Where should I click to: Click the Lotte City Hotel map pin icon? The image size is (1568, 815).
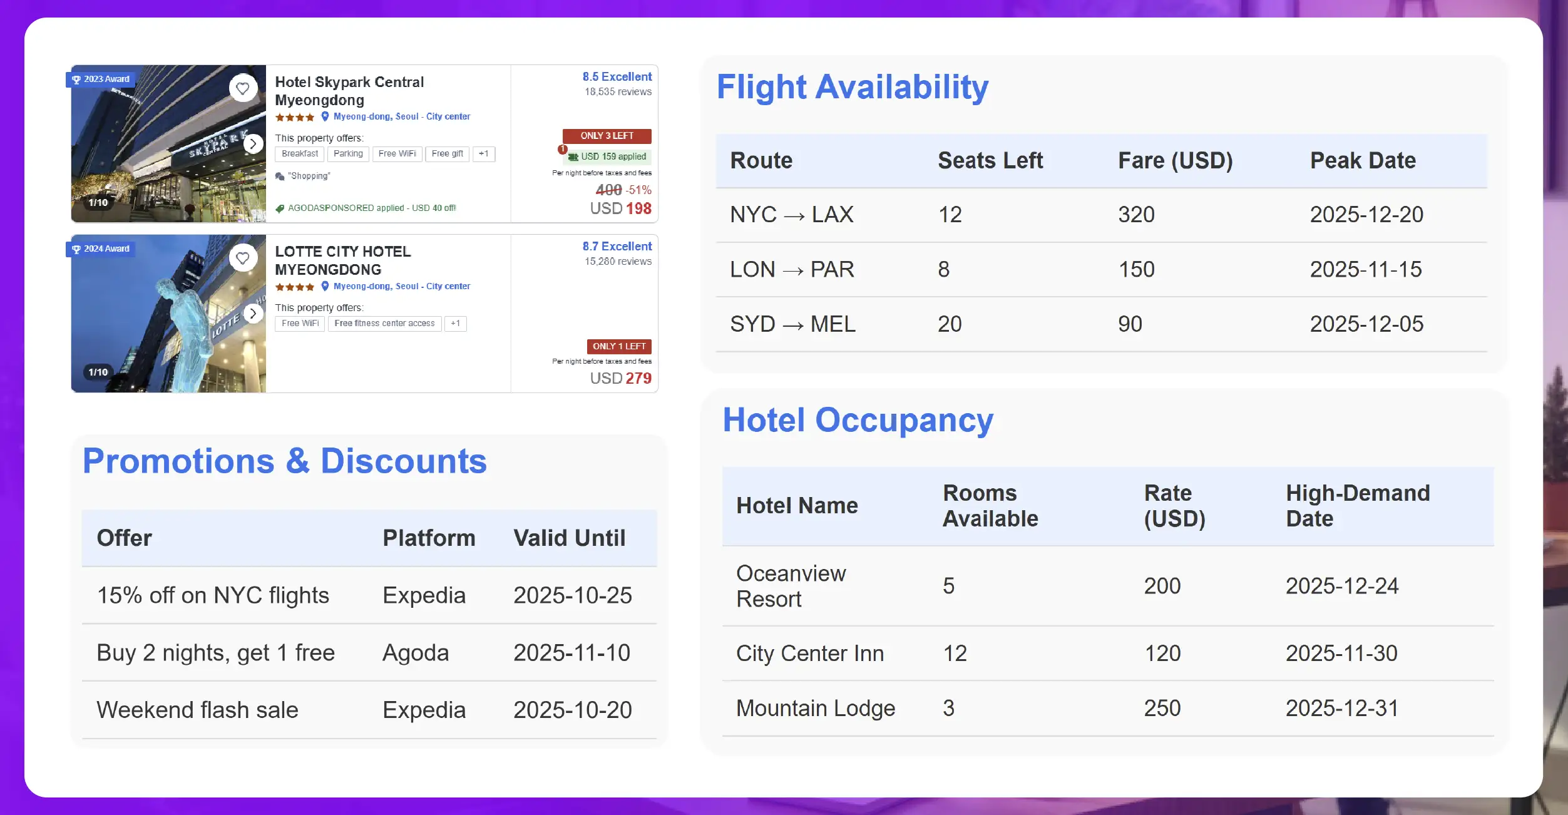coord(325,286)
